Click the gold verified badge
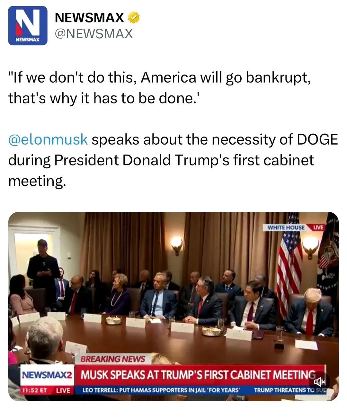 (x=134, y=18)
